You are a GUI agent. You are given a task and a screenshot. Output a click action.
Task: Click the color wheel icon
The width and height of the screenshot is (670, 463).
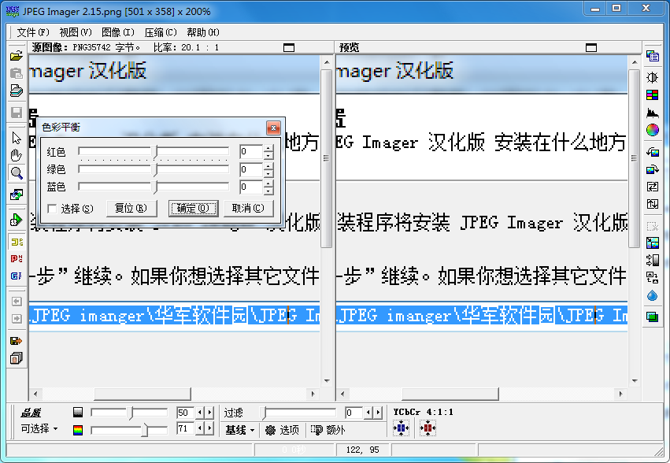tap(653, 130)
